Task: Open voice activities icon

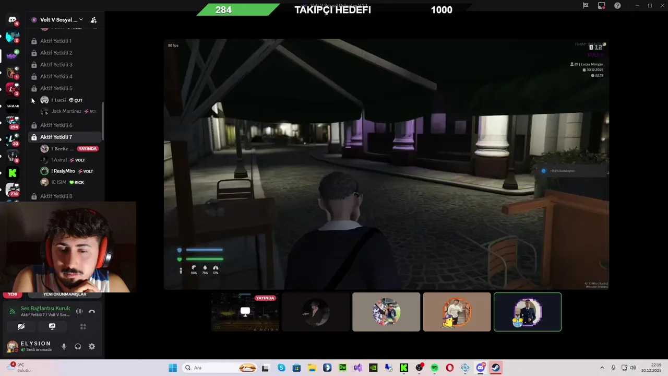Action: tap(82, 326)
